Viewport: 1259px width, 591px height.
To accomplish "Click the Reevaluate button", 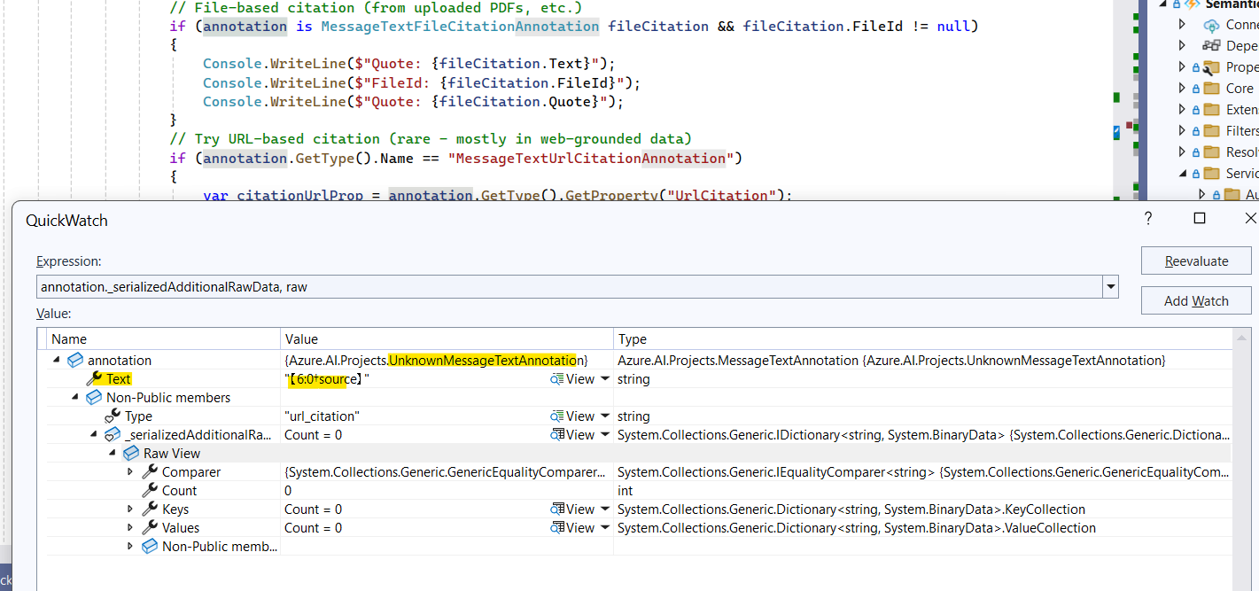I will coord(1196,261).
